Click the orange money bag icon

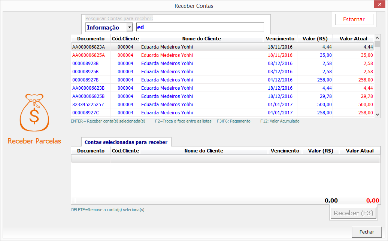(x=34, y=112)
